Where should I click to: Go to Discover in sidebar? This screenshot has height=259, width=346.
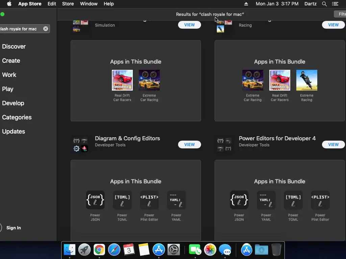(14, 47)
